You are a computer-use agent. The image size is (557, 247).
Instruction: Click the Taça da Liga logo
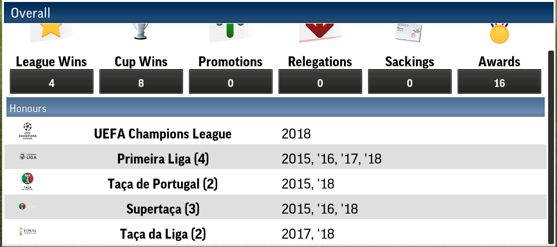coord(28,231)
